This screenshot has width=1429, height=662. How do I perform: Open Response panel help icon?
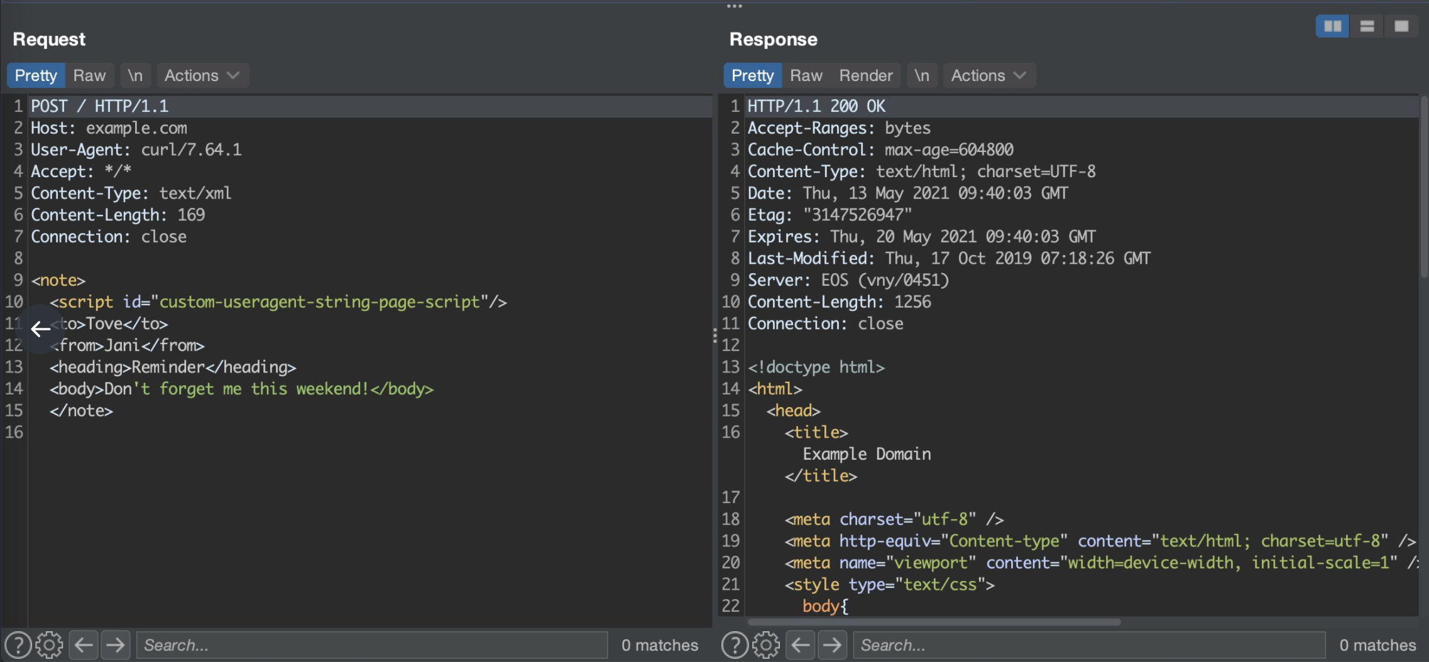pos(735,645)
